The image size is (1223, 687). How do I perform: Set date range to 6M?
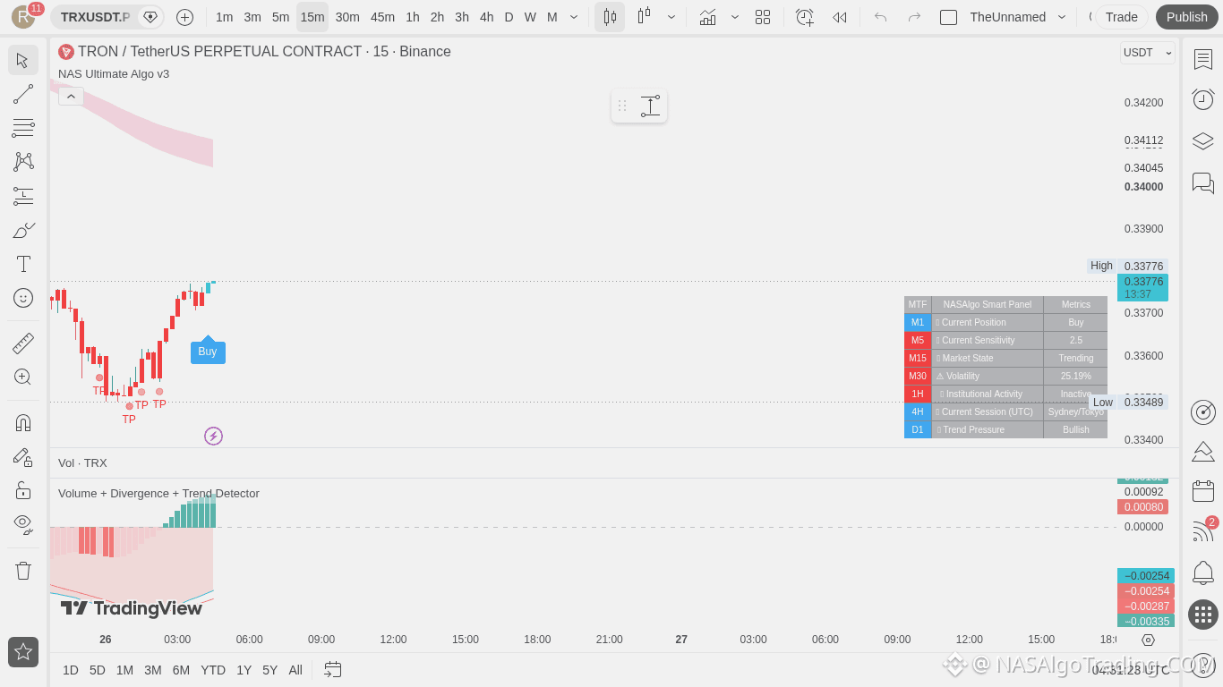tap(181, 670)
